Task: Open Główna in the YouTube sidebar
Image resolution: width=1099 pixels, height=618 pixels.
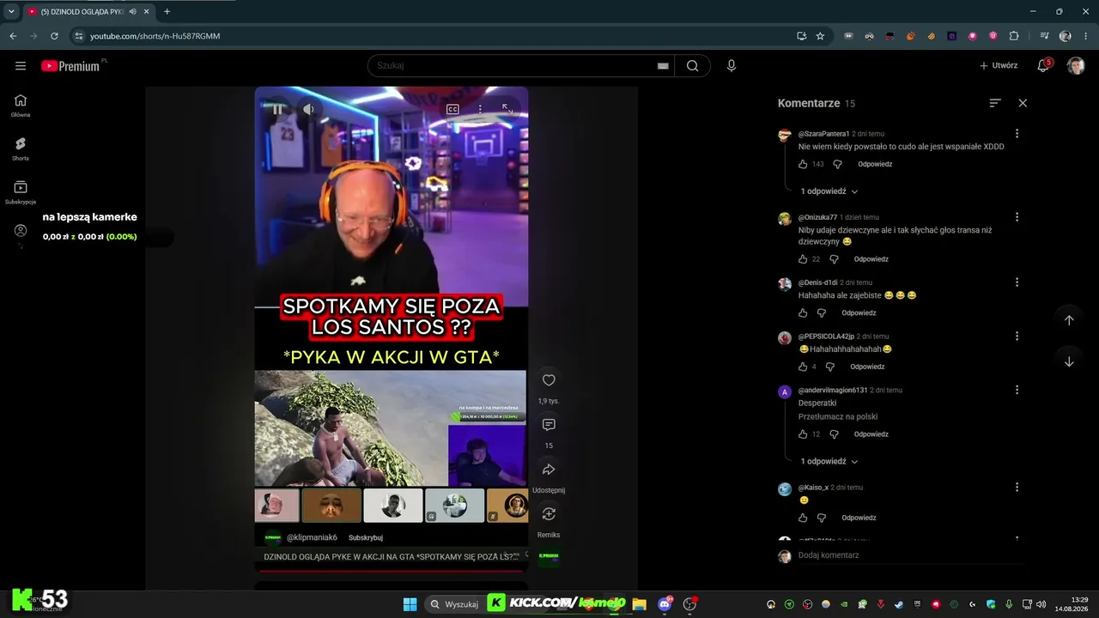Action: pos(21,106)
